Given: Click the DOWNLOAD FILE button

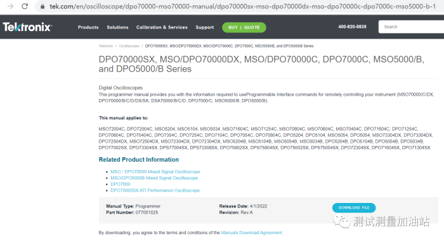Looking at the screenshot, I should (354, 207).
